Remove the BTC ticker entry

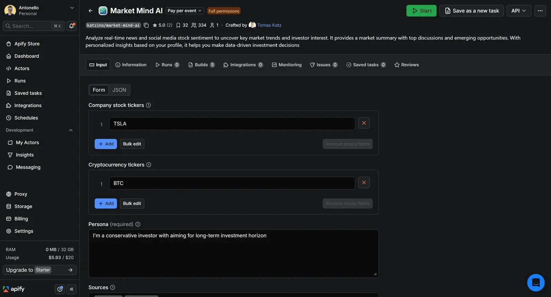point(364,183)
